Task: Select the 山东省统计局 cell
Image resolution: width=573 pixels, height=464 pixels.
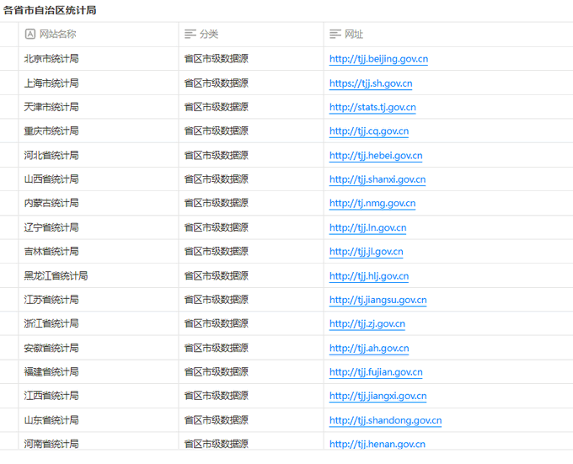Action: click(99, 420)
